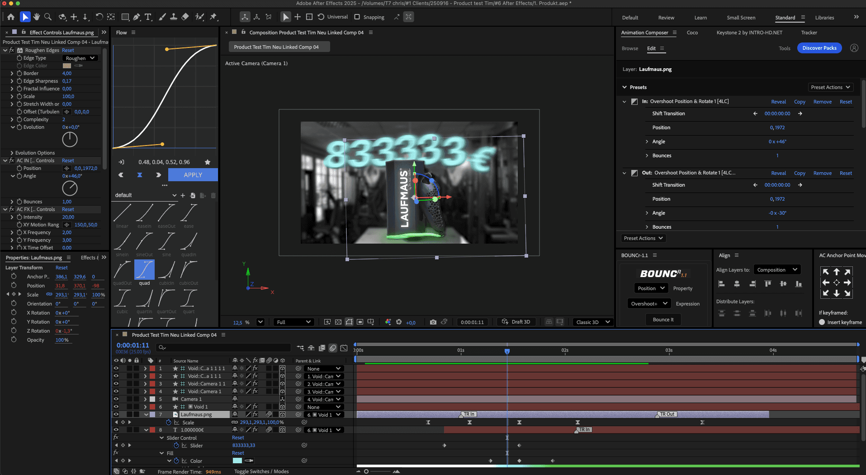Select the Zoom tool
This screenshot has width=866, height=475.
(x=47, y=17)
